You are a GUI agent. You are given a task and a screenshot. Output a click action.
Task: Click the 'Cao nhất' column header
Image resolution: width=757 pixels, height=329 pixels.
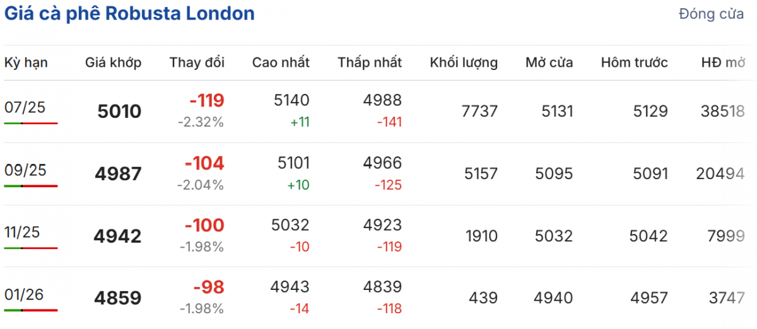pyautogui.click(x=281, y=62)
